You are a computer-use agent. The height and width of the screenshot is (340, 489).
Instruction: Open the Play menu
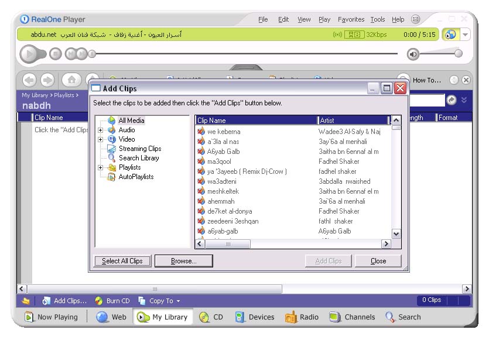(324, 20)
